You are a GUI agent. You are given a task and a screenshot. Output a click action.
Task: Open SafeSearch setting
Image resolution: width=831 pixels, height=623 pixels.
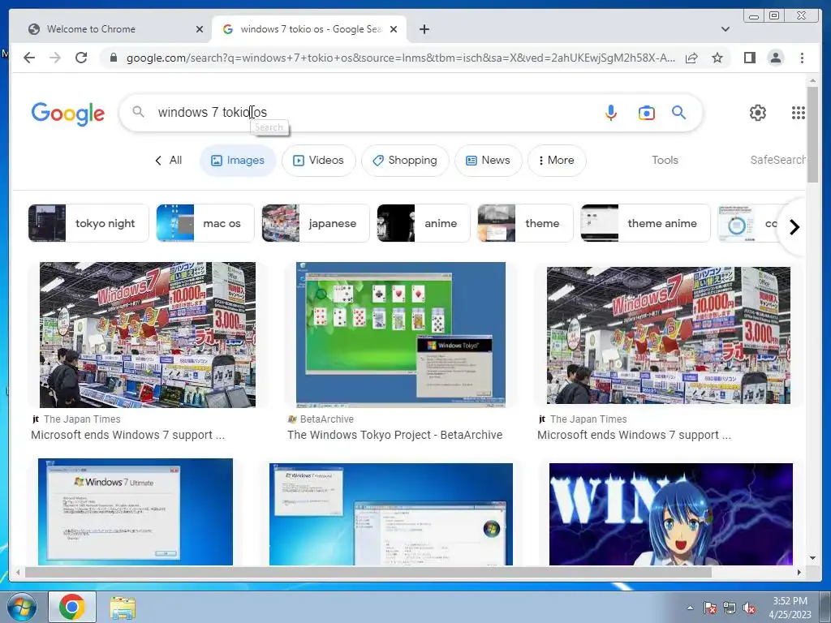point(777,160)
